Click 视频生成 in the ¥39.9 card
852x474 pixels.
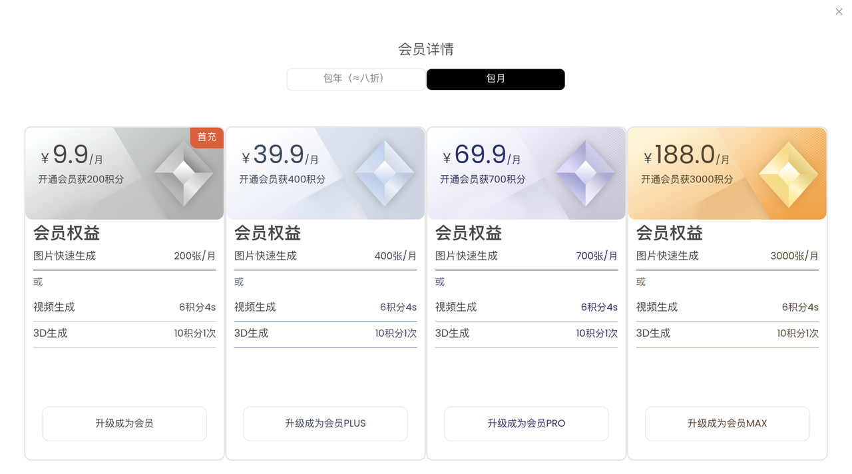coord(255,307)
